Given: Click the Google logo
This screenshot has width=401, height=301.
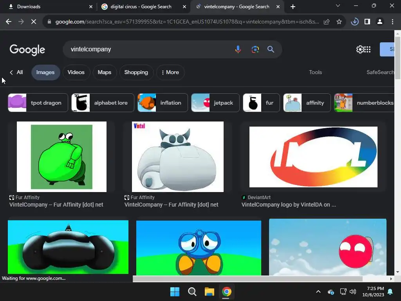Looking at the screenshot, I should (27, 50).
